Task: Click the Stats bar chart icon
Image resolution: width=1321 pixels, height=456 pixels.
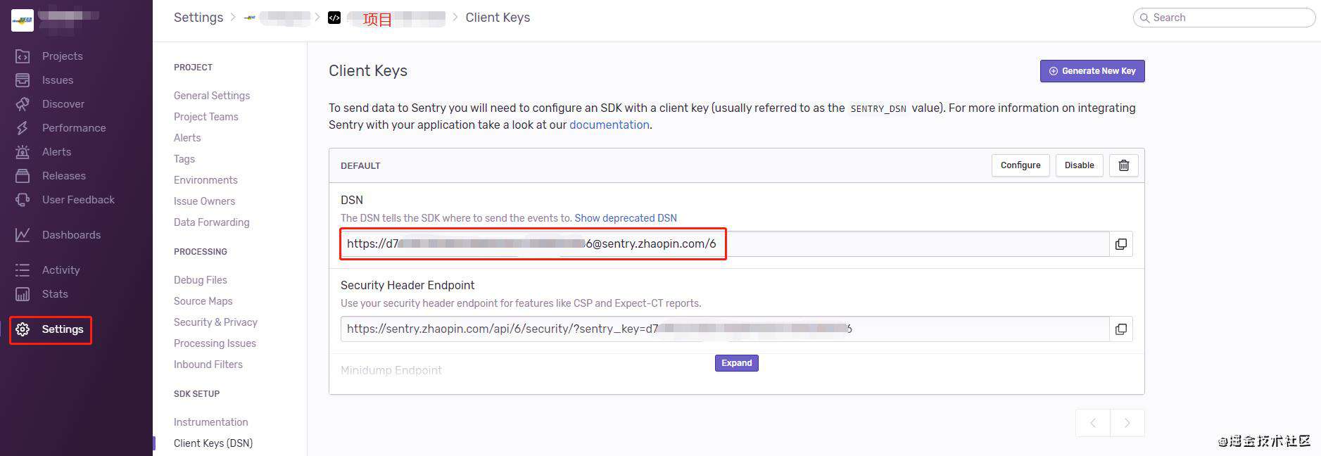Action: click(23, 294)
